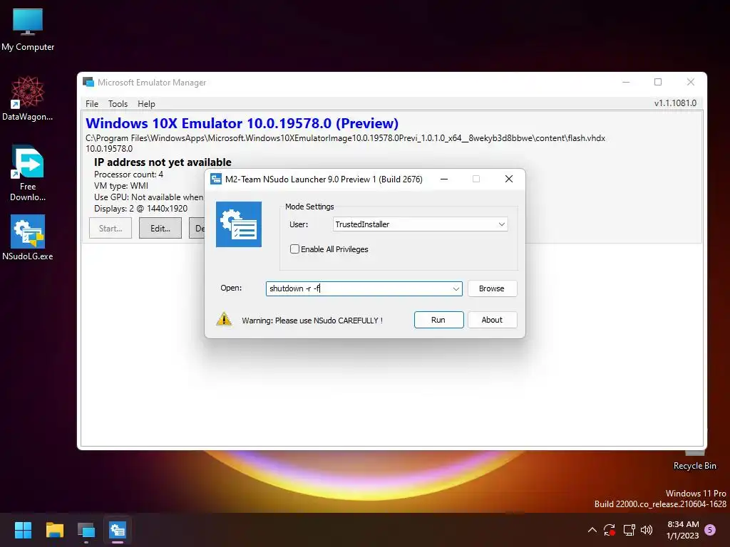Screen dimensions: 730x547
Task: Open the File menu in Emulator Manager
Action: coord(92,104)
